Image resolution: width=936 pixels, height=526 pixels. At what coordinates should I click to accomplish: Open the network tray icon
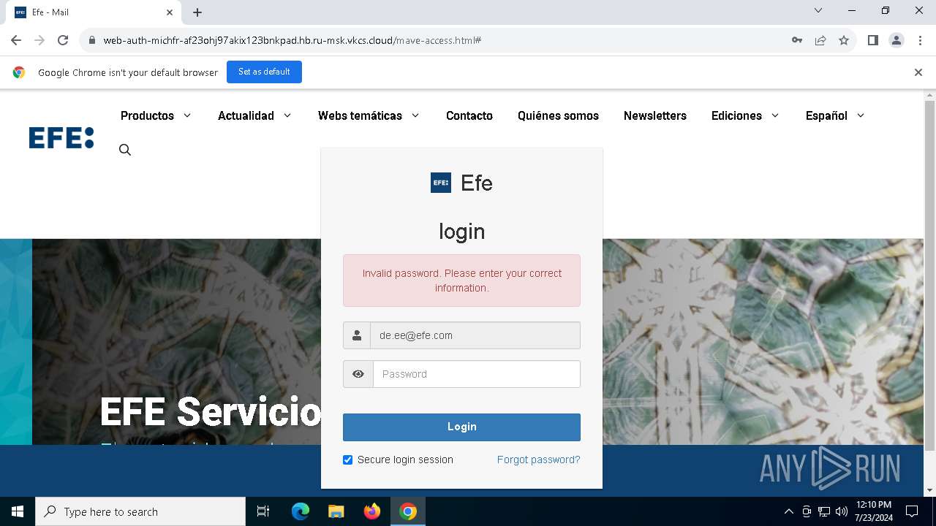coord(824,511)
